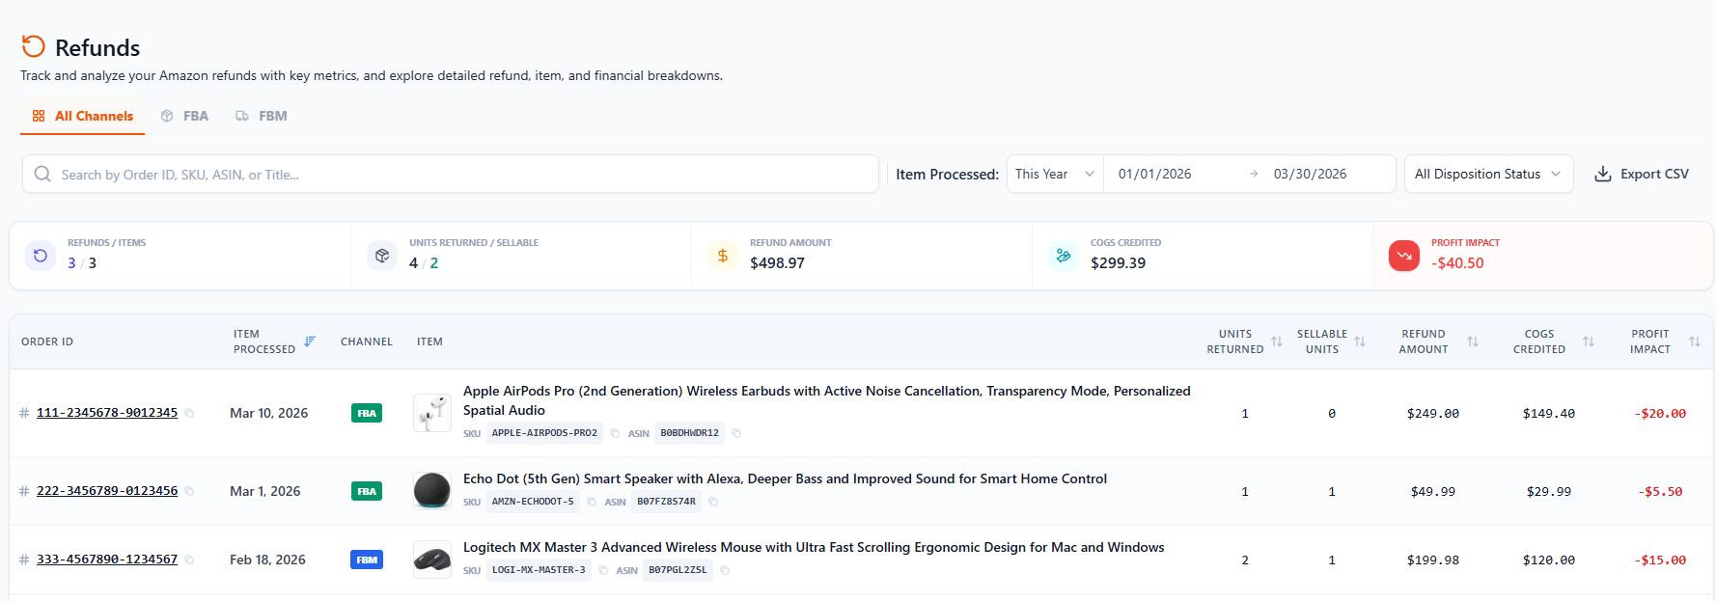Click the refunds/items card icon
1716x601 pixels.
(x=41, y=256)
